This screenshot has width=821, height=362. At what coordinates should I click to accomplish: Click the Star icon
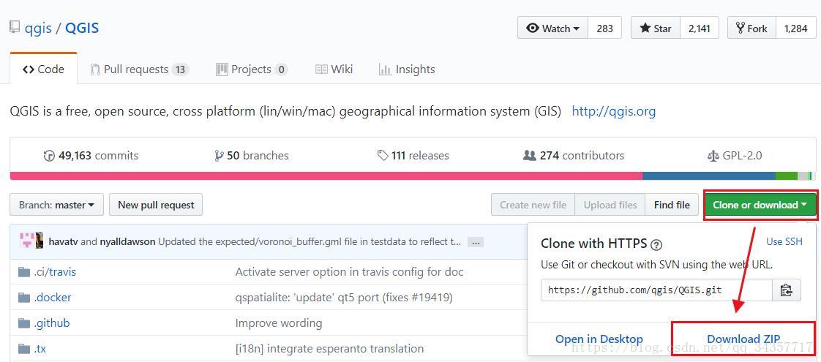click(645, 29)
